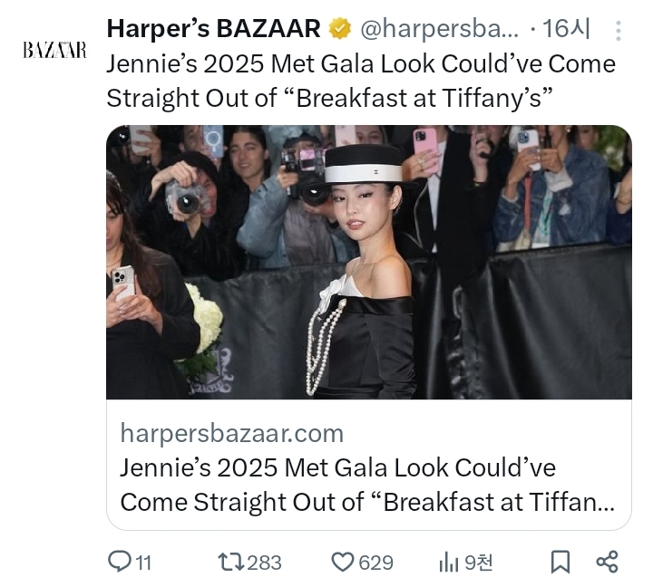This screenshot has width=653, height=587.
Task: Toggle the like heart icon
Action: pyautogui.click(x=342, y=563)
